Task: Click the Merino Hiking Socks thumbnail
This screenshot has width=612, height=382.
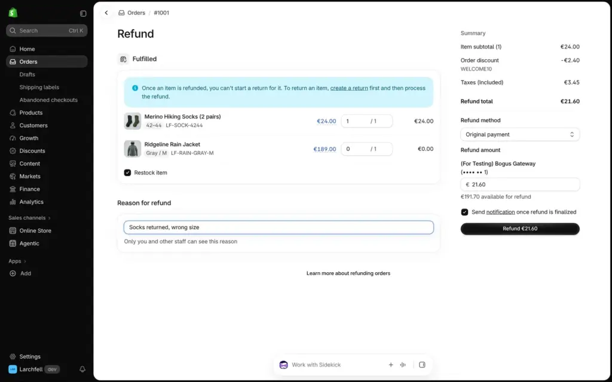Action: coord(132,121)
